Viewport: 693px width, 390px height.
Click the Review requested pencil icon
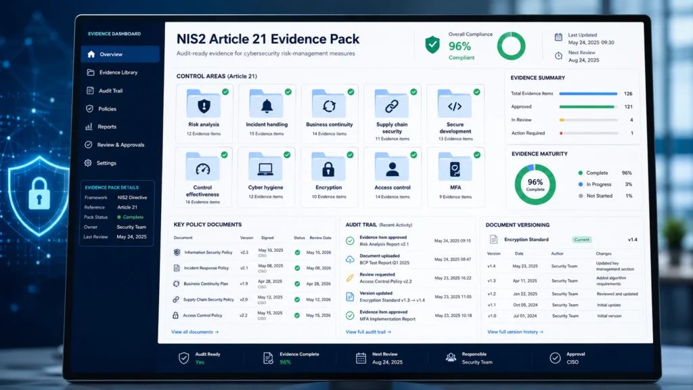tap(350, 278)
